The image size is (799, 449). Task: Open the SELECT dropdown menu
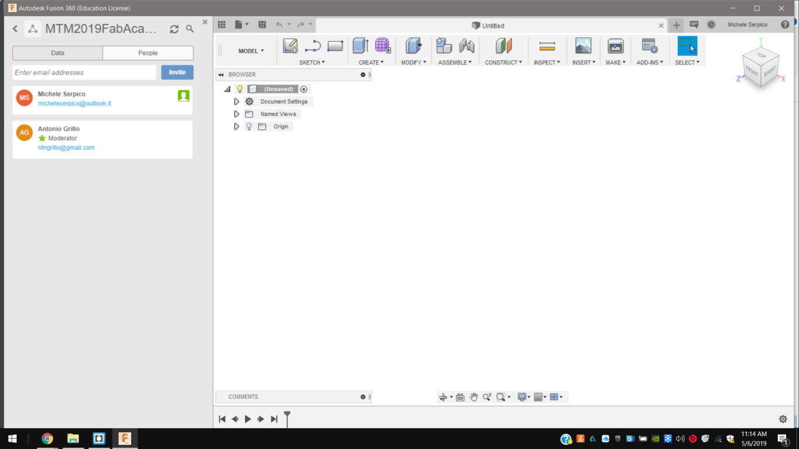click(x=687, y=62)
